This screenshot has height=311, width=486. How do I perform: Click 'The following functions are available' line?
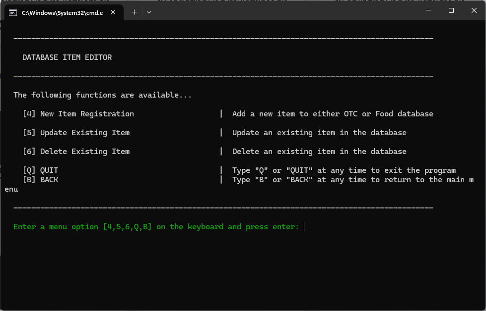coord(102,95)
